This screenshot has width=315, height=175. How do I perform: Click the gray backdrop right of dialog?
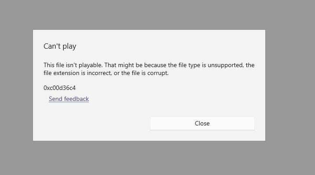click(x=290, y=86)
